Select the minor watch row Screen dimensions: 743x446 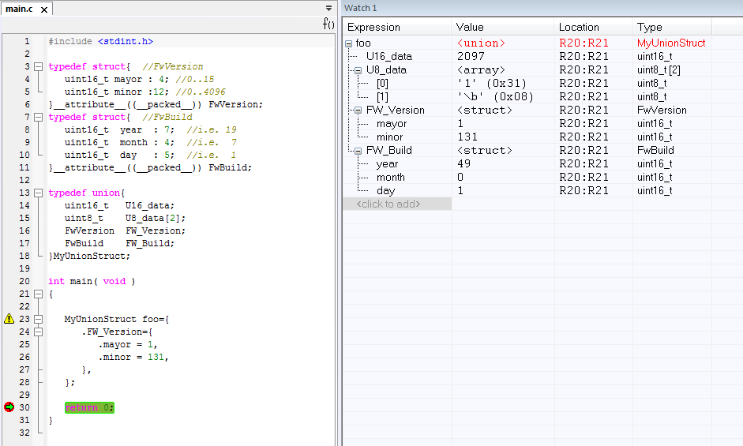tap(542, 137)
